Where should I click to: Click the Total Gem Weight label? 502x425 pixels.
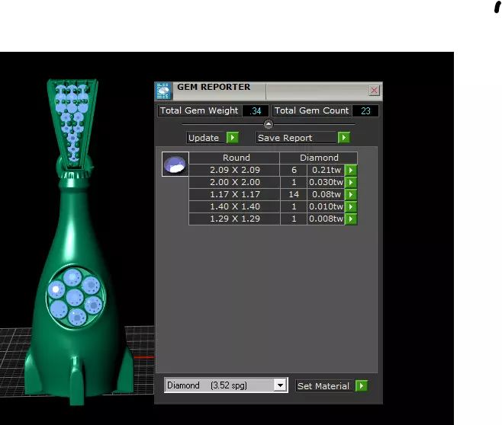pos(199,110)
